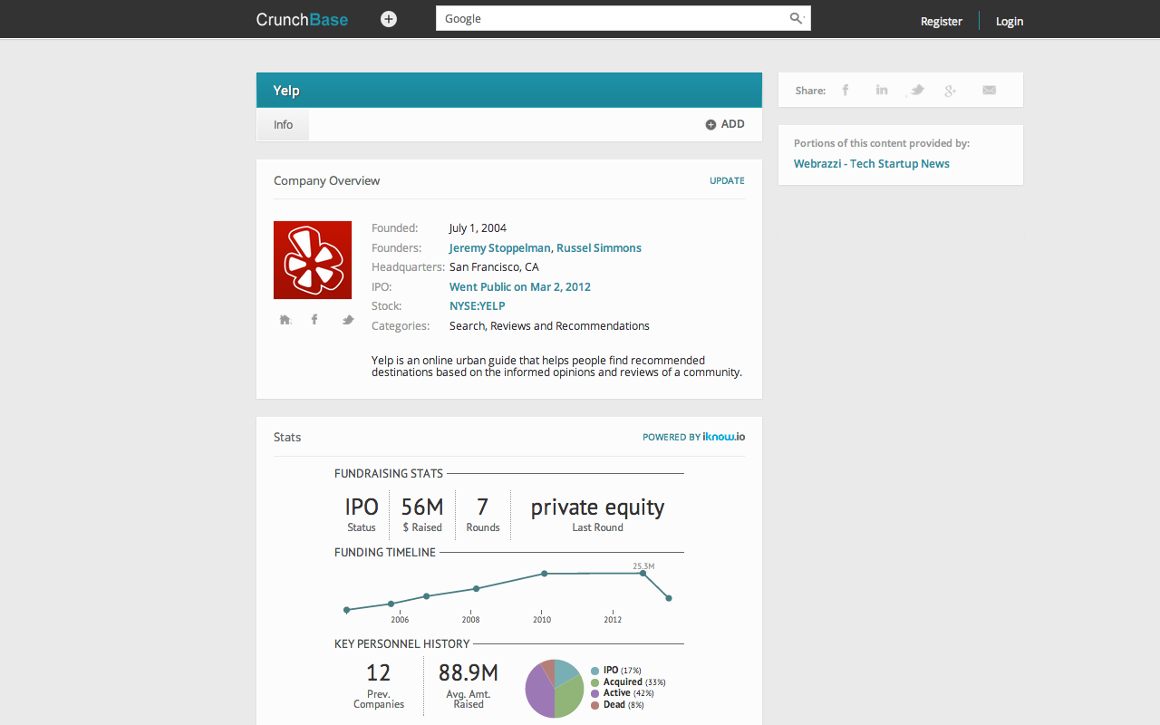This screenshot has height=725, width=1160.
Task: Click the 25.3M point on funding timeline
Action: [x=643, y=573]
